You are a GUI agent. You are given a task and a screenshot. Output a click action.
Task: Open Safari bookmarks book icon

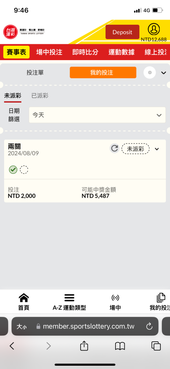[120, 346]
